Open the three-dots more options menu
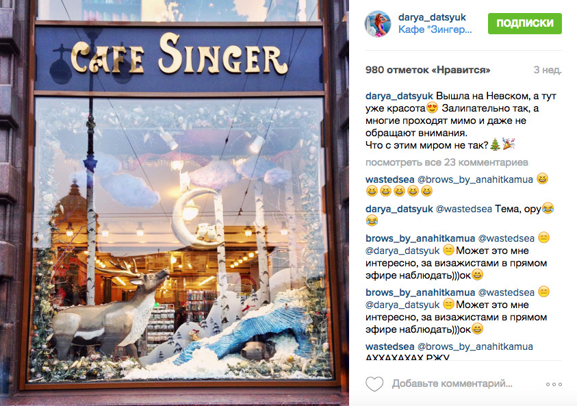Image resolution: width=577 pixels, height=406 pixels. click(554, 384)
